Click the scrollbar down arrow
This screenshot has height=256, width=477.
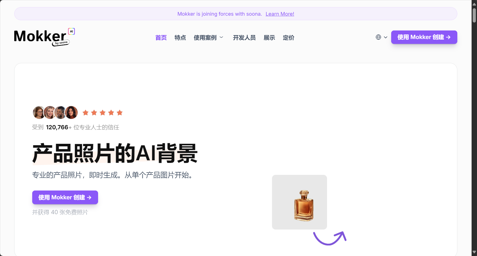[474, 252]
